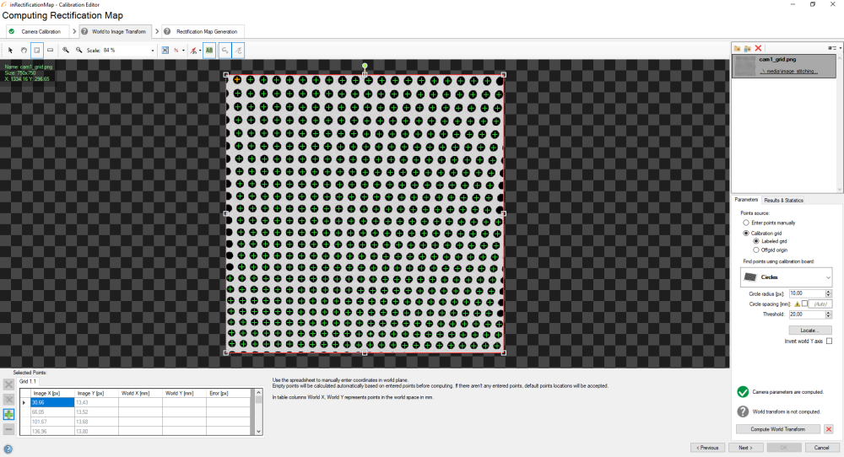Enable 'Invert world Y axis' checkbox

tap(829, 341)
